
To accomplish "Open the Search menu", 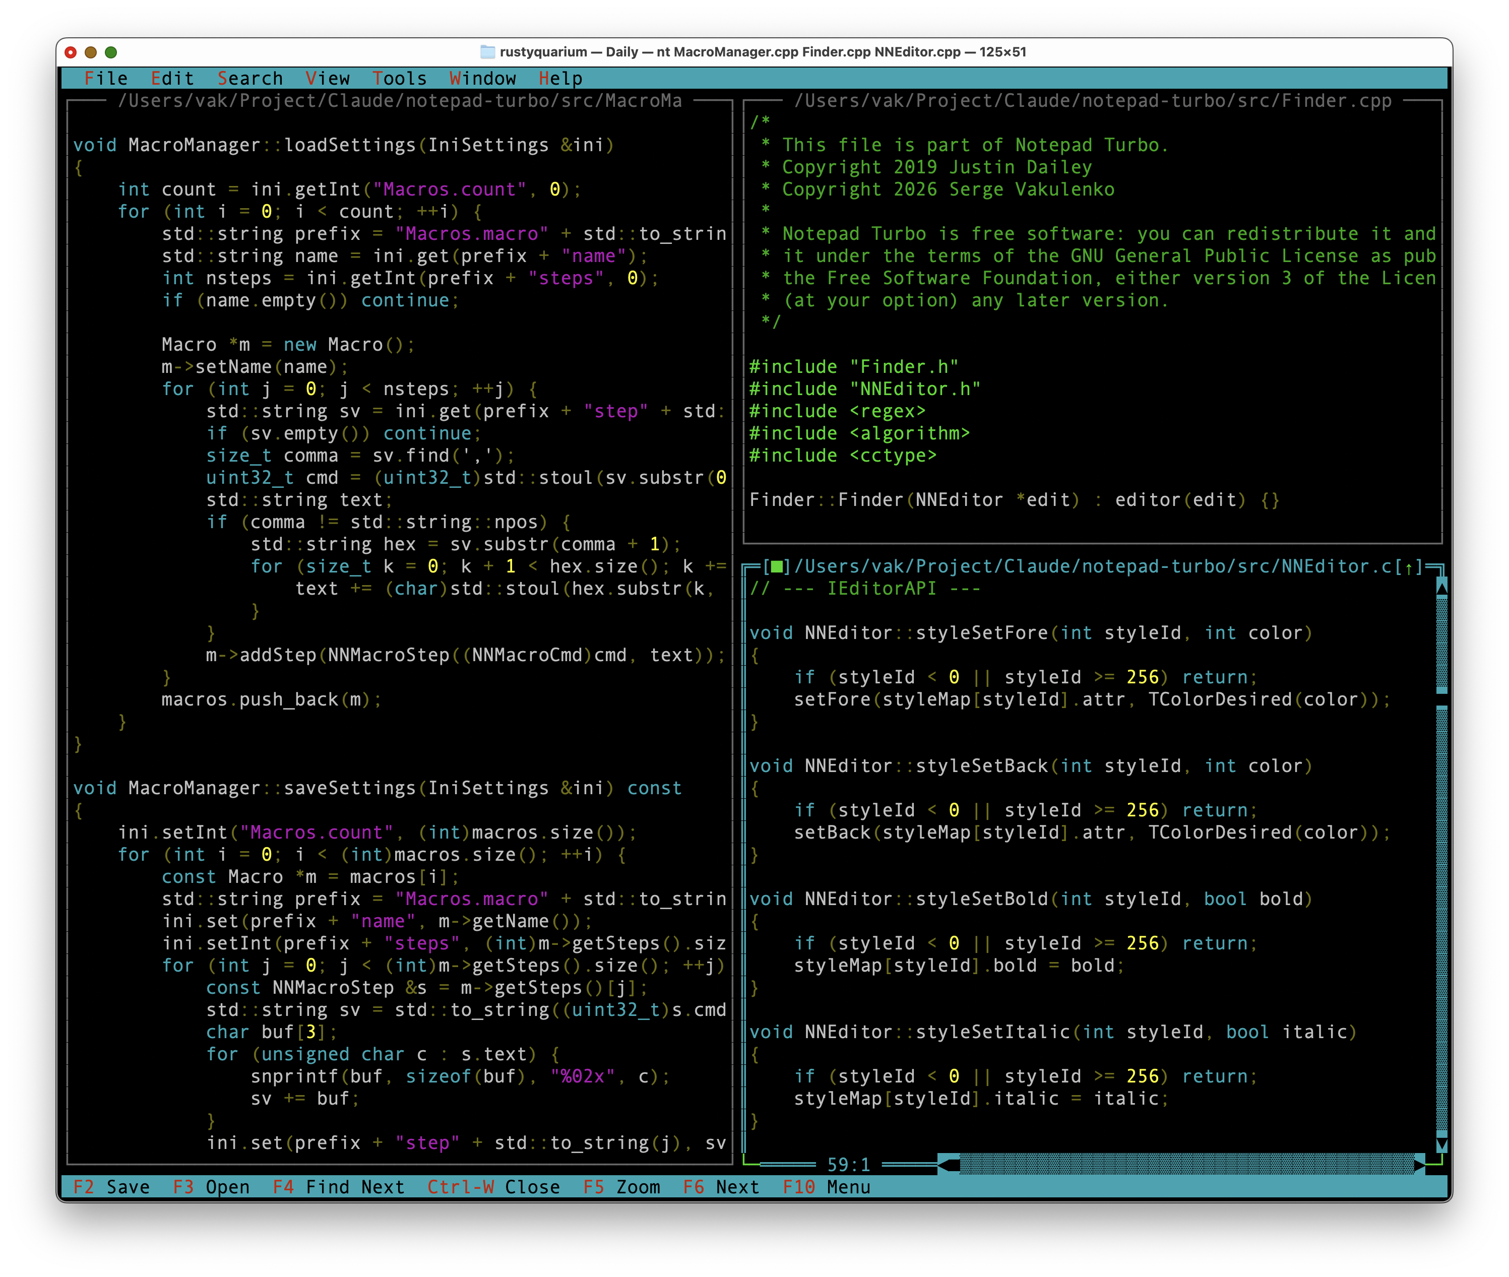I will [250, 78].
